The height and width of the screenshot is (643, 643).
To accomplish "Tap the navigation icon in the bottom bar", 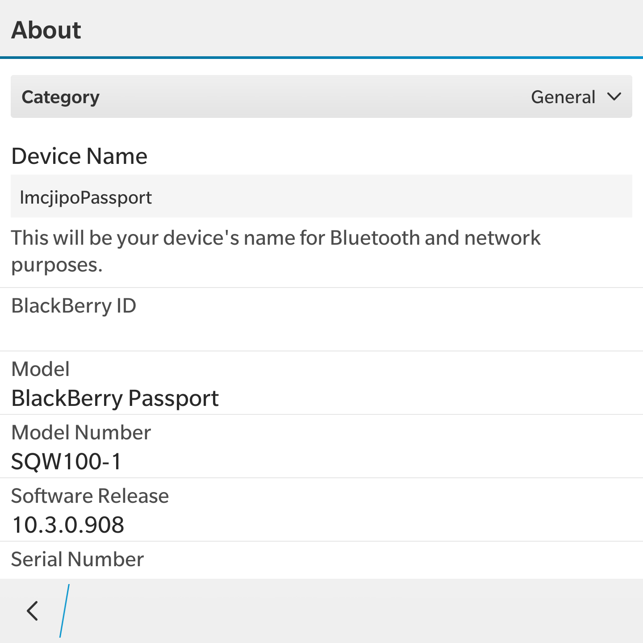I will click(32, 610).
